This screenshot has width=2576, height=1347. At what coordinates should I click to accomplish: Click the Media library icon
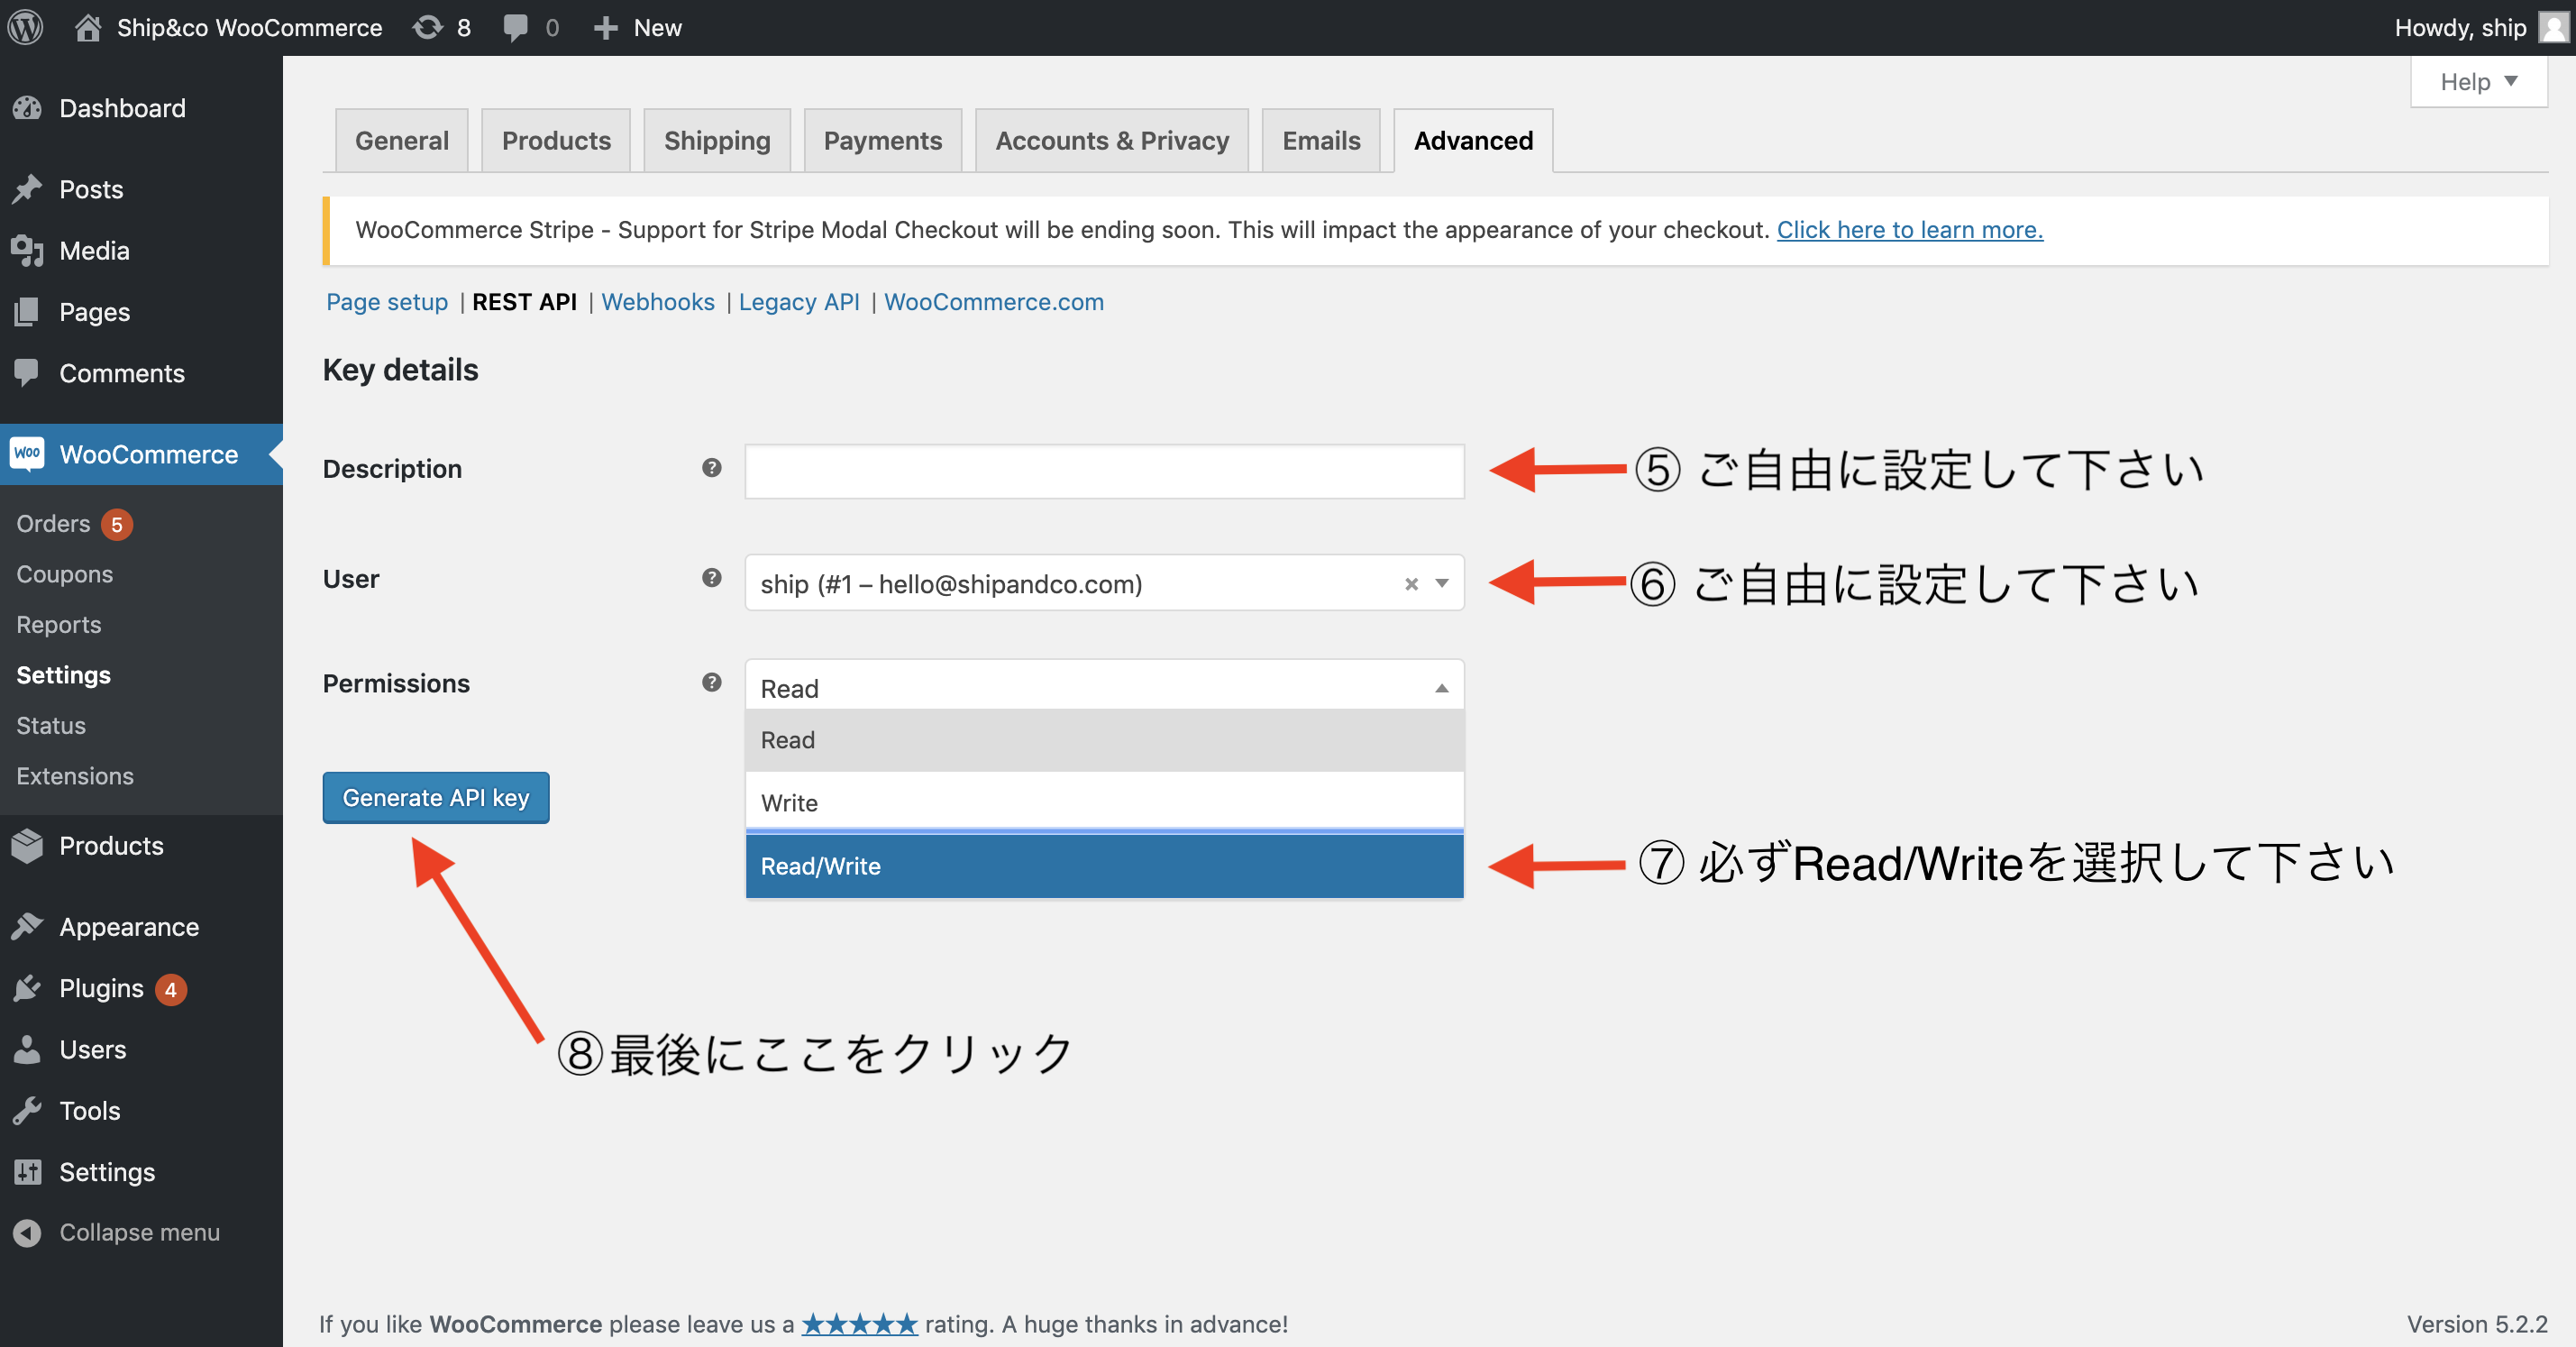27,250
